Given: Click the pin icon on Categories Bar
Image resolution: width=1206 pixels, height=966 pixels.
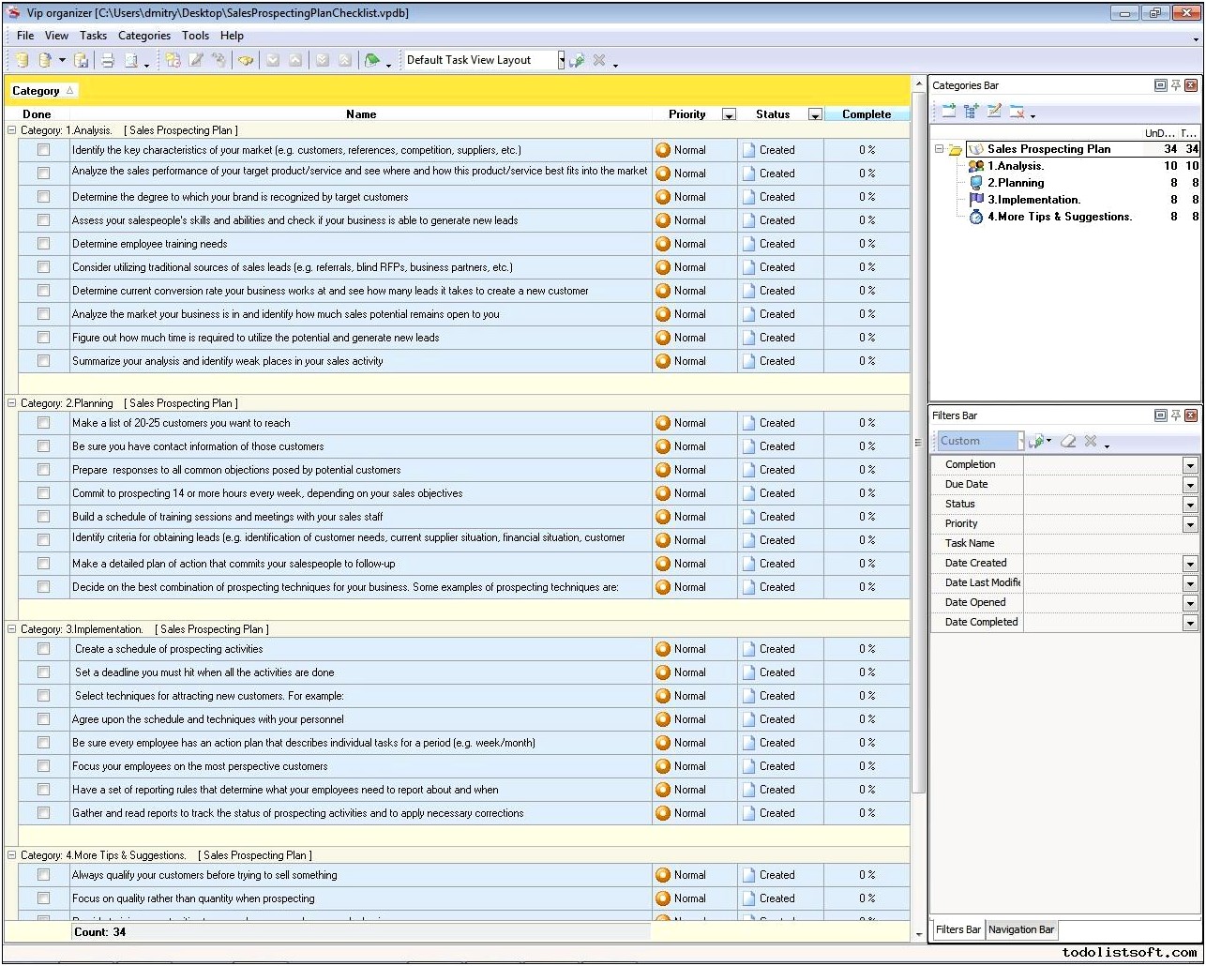Looking at the screenshot, I should (1176, 85).
